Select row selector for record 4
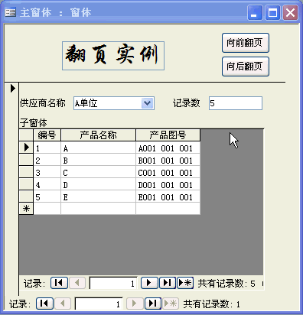The image size is (303, 315). pos(26,184)
